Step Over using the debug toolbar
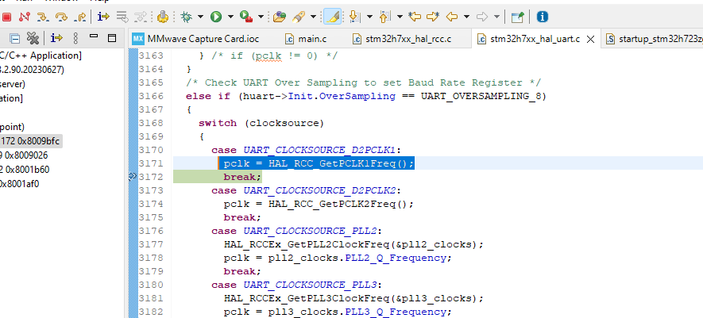 [61, 17]
